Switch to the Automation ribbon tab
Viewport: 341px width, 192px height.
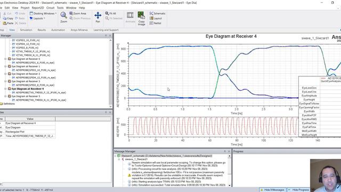(58, 30)
